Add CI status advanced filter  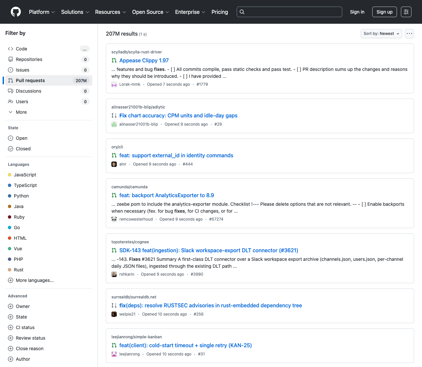pyautogui.click(x=49, y=327)
